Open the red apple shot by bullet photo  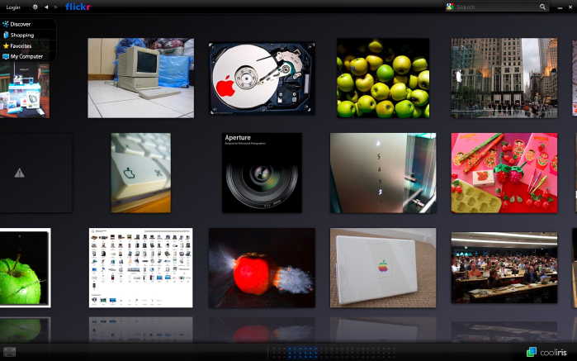(262, 268)
